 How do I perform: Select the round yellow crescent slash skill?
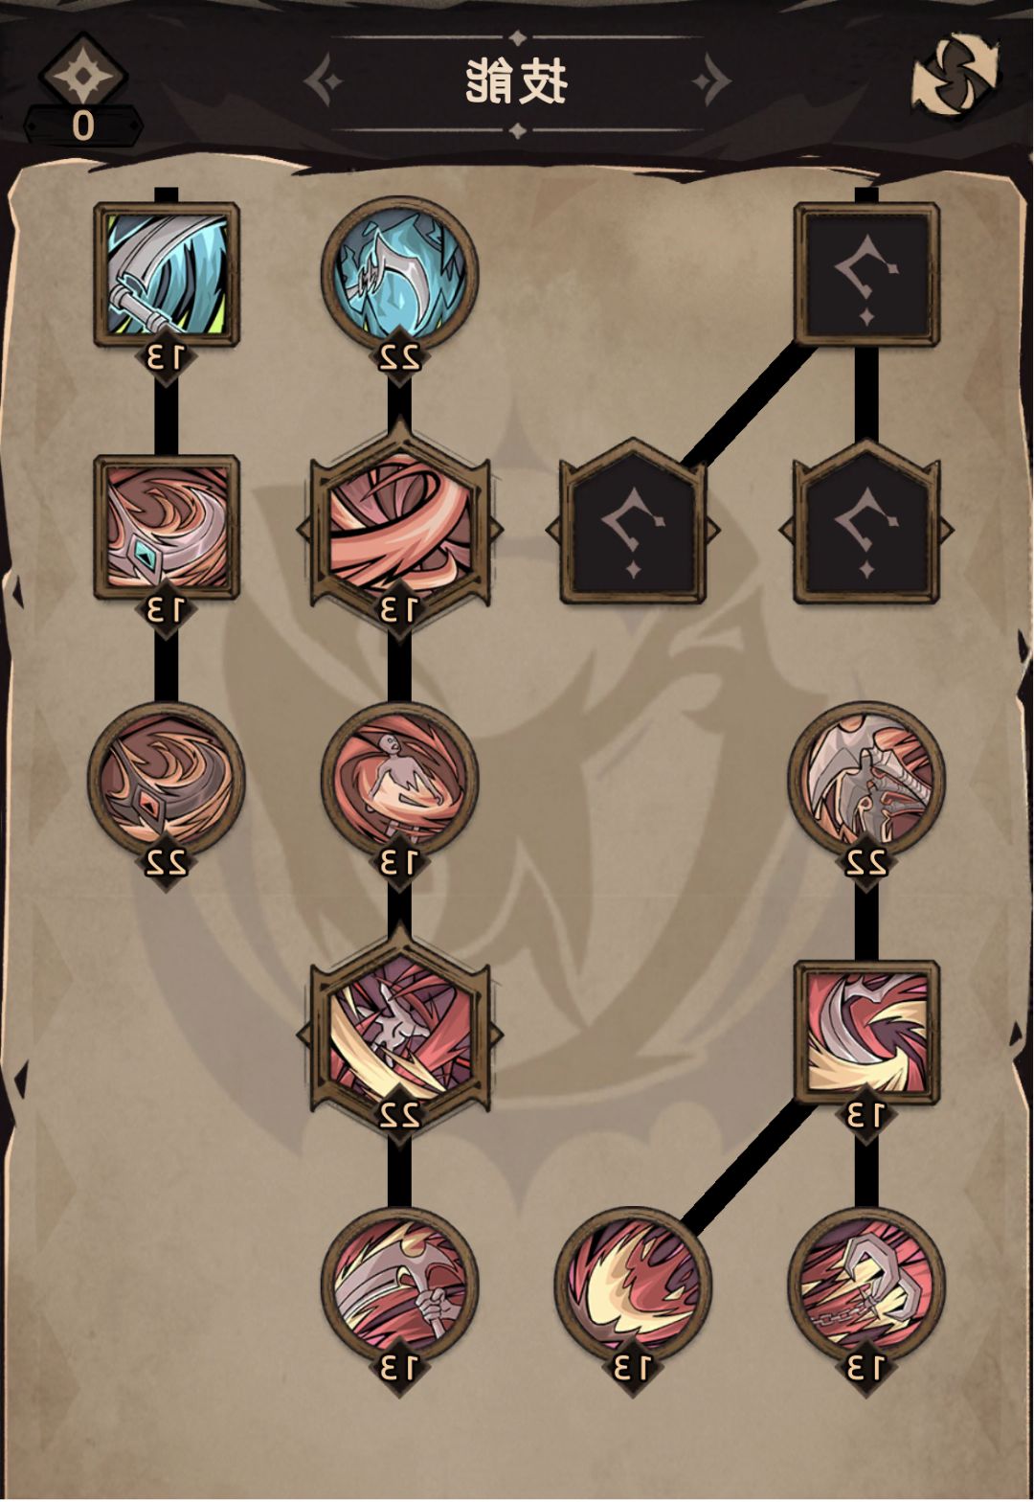point(633,1286)
